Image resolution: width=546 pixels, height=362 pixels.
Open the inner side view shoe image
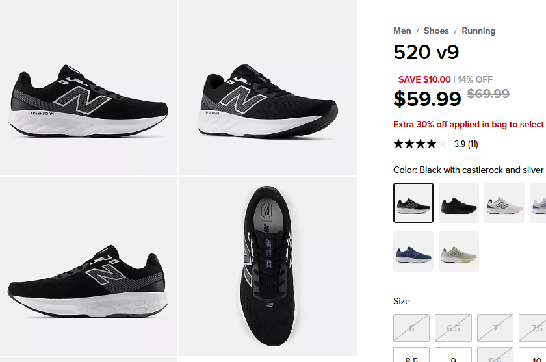click(88, 266)
